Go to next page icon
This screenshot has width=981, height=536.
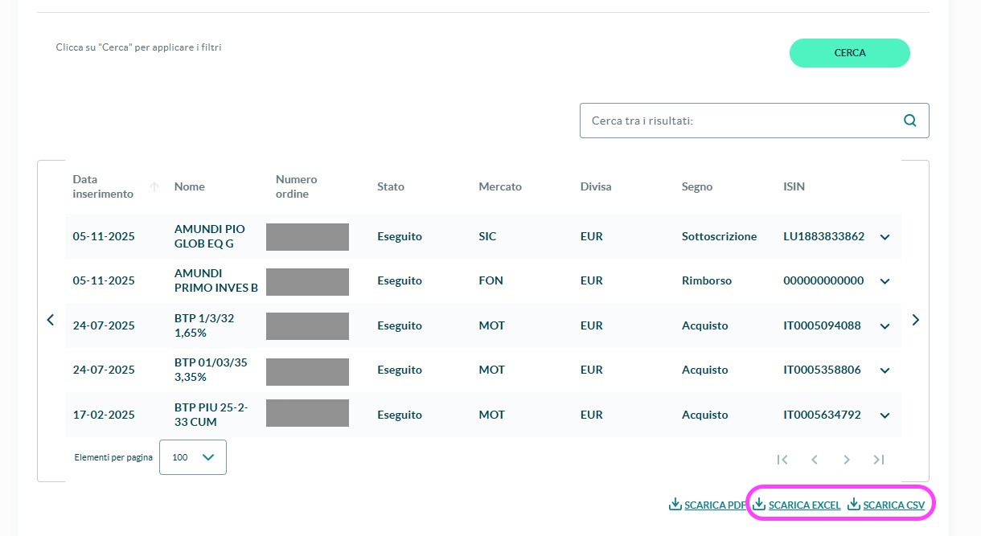tap(847, 460)
